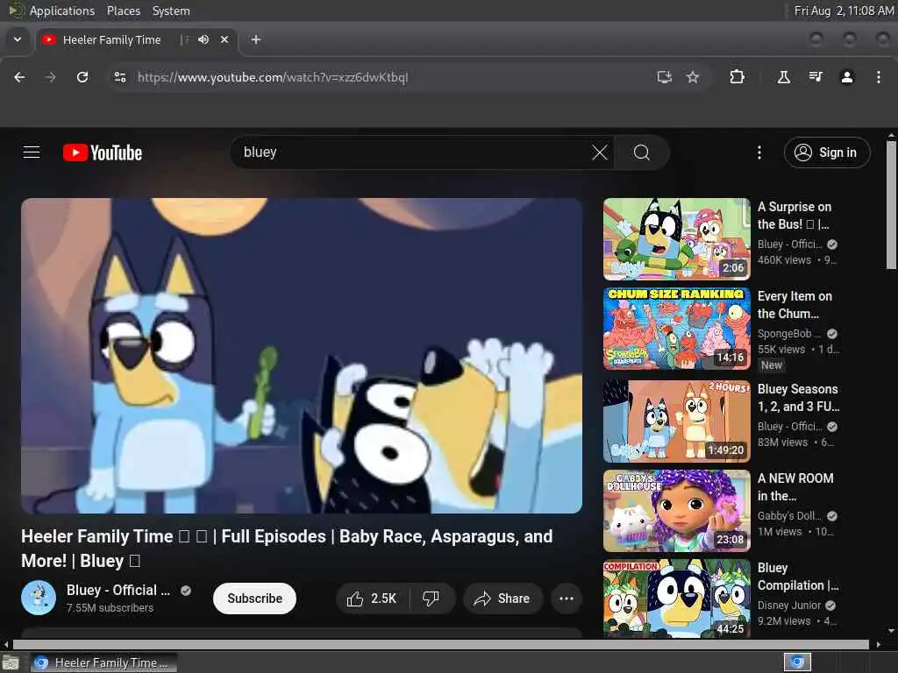Open Bluey Compilation Disney Junior thumbnail

pos(676,599)
